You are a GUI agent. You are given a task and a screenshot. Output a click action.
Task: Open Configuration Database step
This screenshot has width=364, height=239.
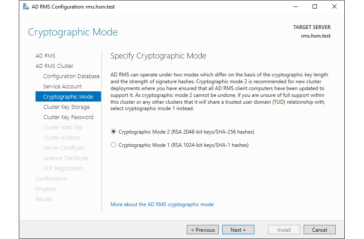71,76
